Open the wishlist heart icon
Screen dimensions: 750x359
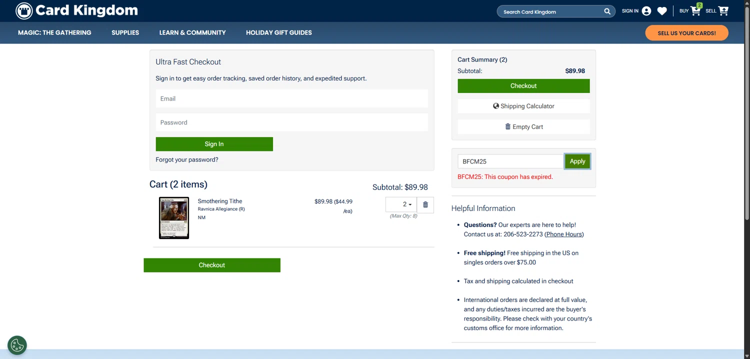coord(662,11)
